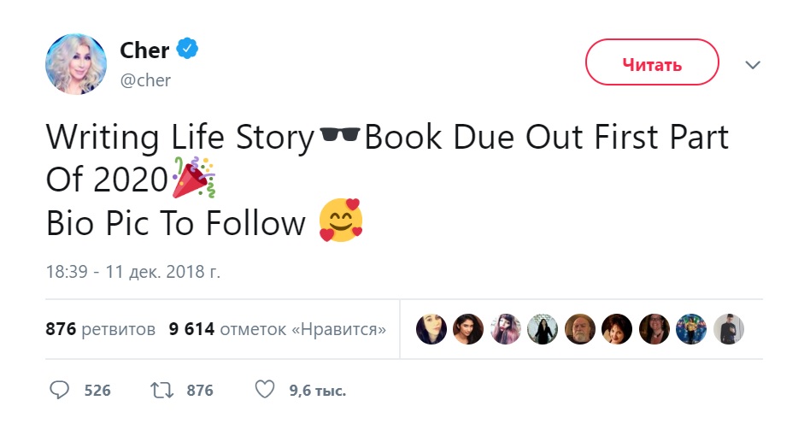Open Cher's profile avatar
Image resolution: width=810 pixels, height=424 pixels.
(x=76, y=65)
